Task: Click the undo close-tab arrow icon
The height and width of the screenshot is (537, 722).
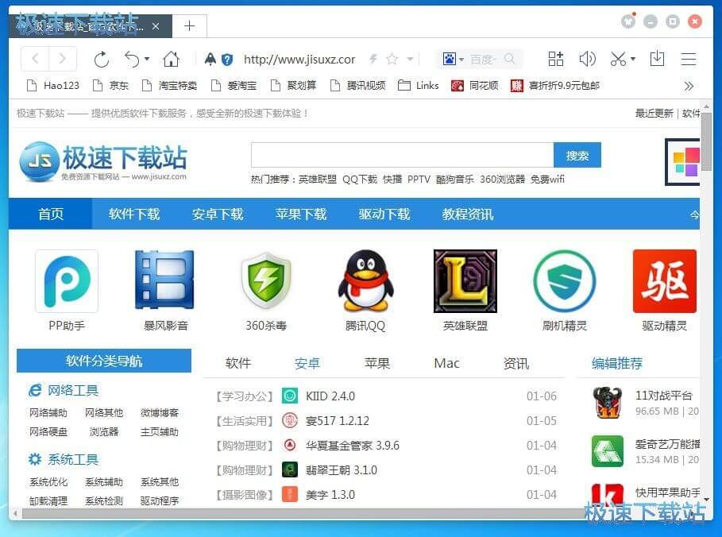Action: (x=132, y=59)
